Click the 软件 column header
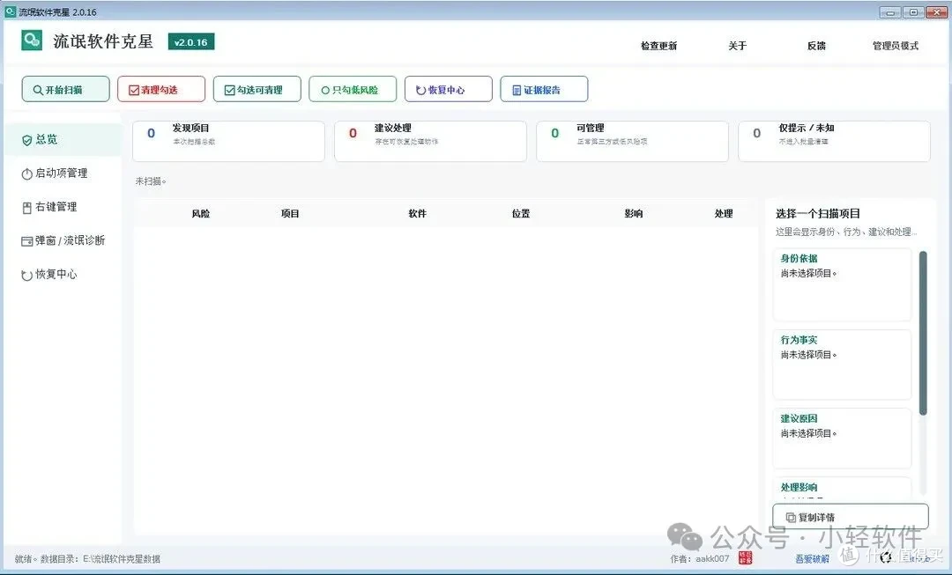This screenshot has width=952, height=575. (418, 213)
